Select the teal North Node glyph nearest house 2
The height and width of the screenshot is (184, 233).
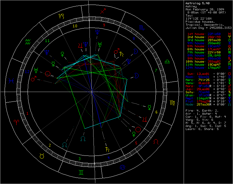click(x=64, y=145)
